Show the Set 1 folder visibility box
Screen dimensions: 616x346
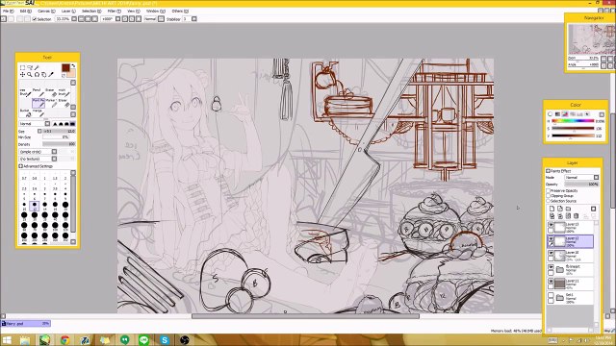coord(551,295)
